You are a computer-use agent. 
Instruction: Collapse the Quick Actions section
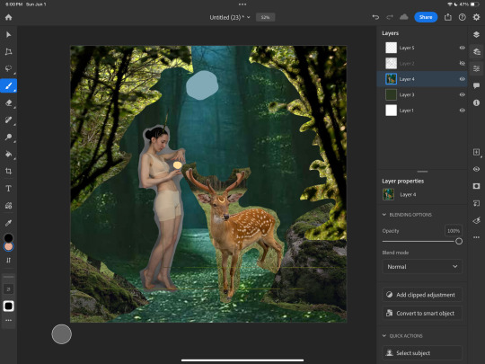click(384, 335)
